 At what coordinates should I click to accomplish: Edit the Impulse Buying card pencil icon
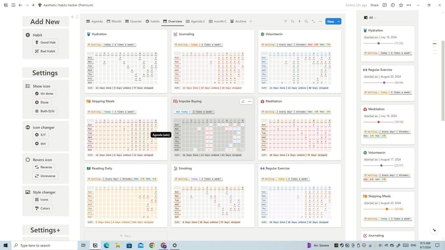tap(243, 101)
